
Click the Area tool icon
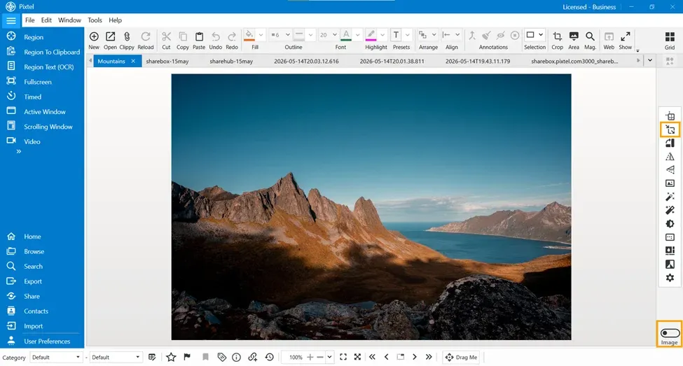[x=574, y=36]
